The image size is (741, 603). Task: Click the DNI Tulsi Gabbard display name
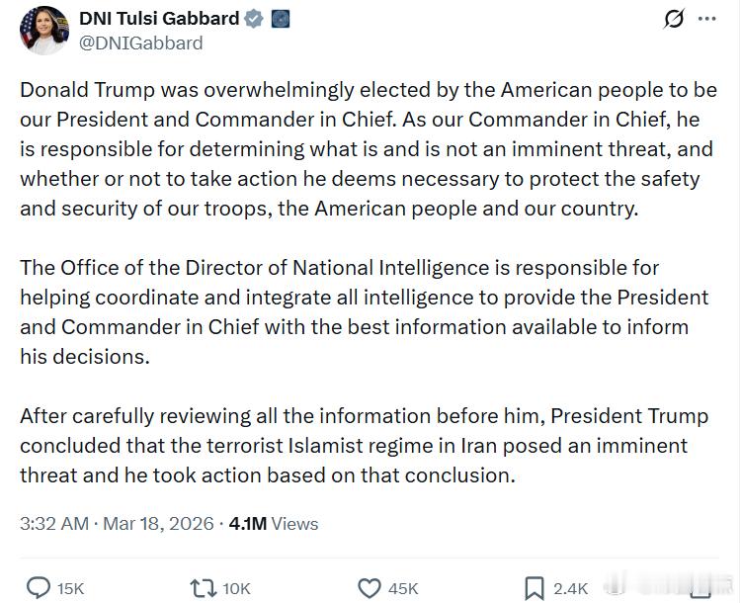[x=158, y=19]
